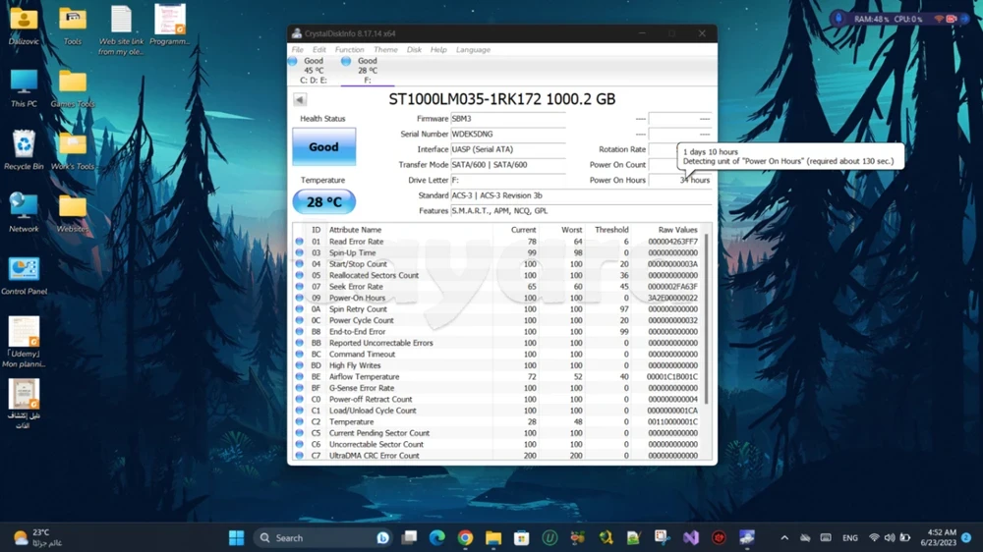Open the Games Tools folder
983x552 pixels.
[x=73, y=84]
